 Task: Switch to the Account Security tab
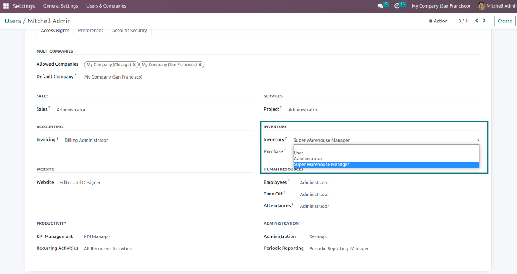(x=129, y=31)
